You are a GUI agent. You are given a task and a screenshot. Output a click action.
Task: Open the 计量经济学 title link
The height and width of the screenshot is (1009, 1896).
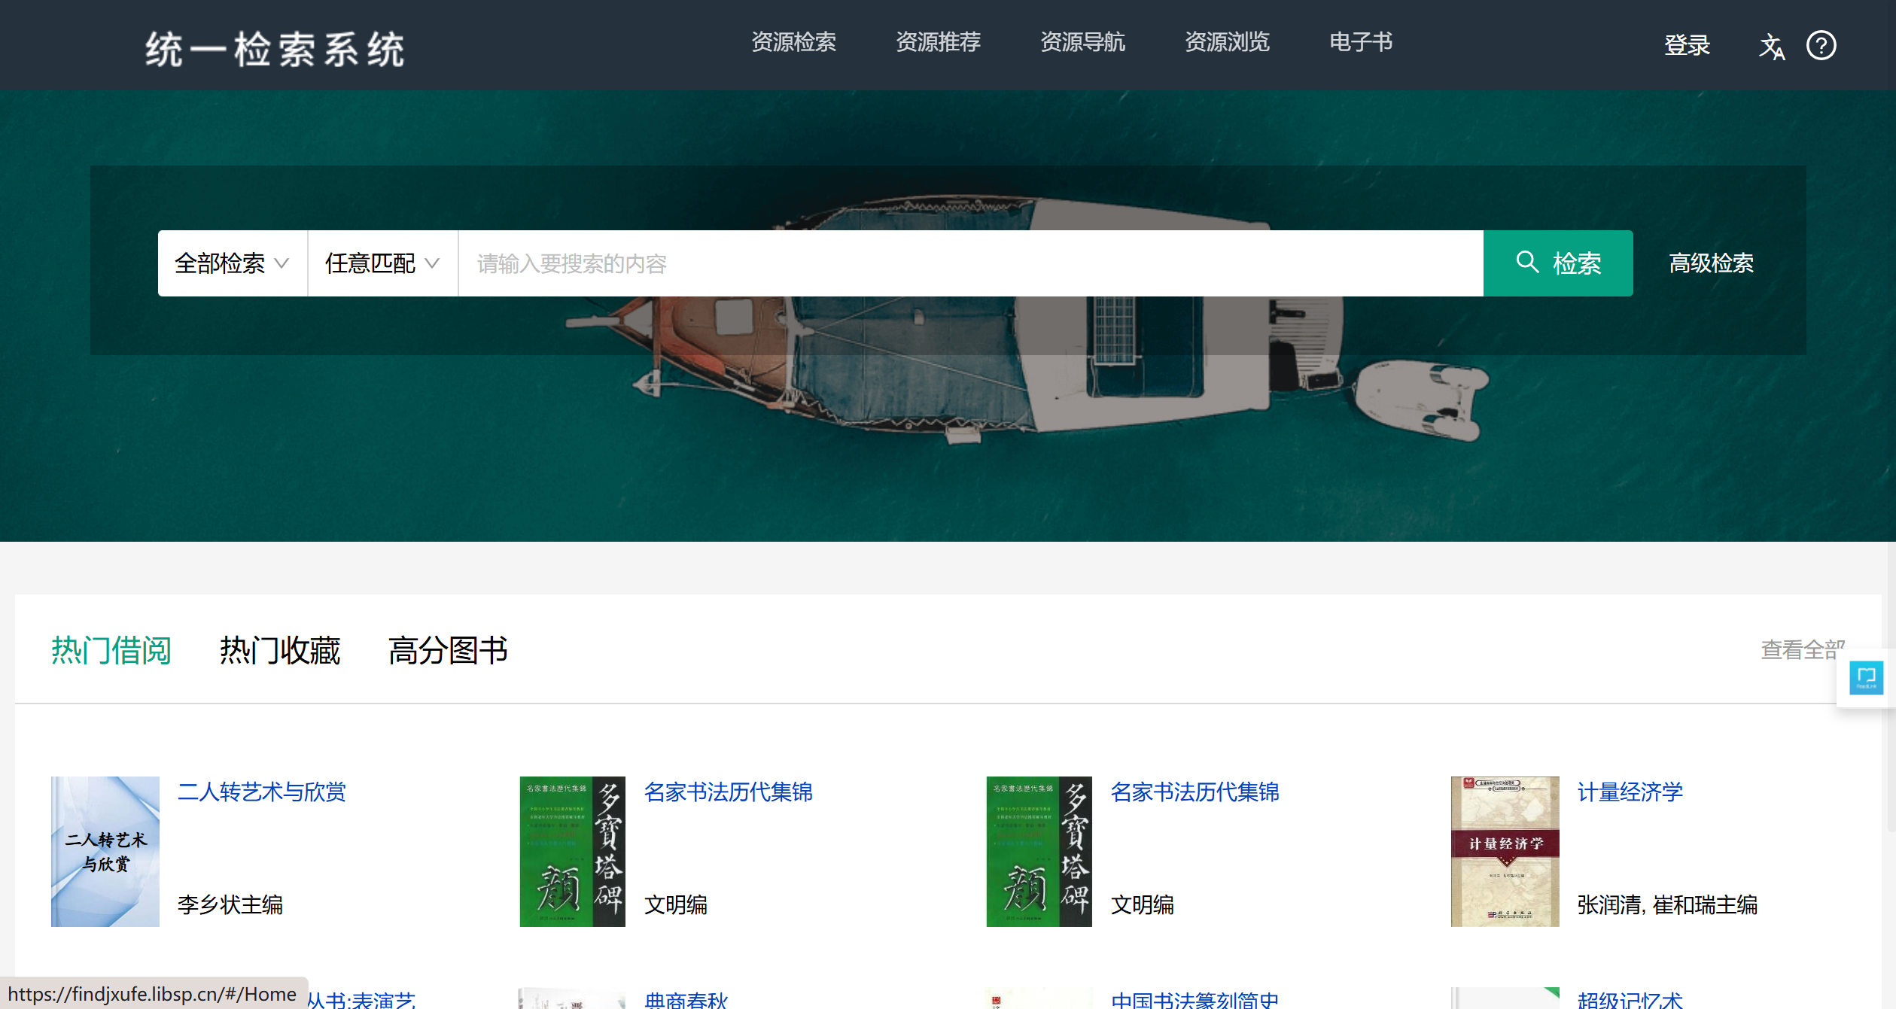1630,792
